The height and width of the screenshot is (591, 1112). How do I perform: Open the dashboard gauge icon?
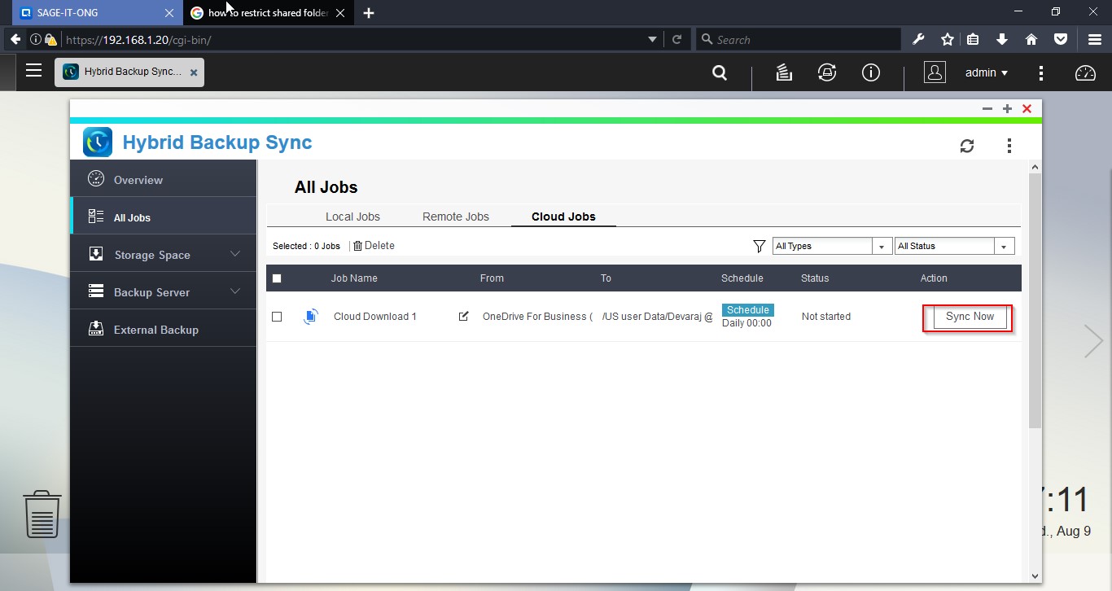point(1085,73)
